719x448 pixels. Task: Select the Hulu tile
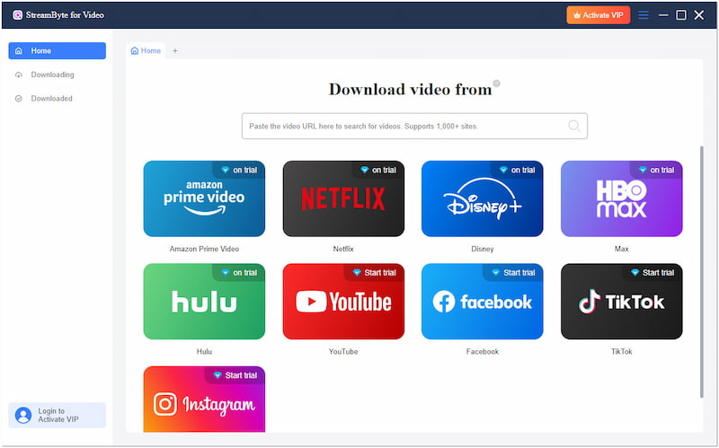point(204,303)
